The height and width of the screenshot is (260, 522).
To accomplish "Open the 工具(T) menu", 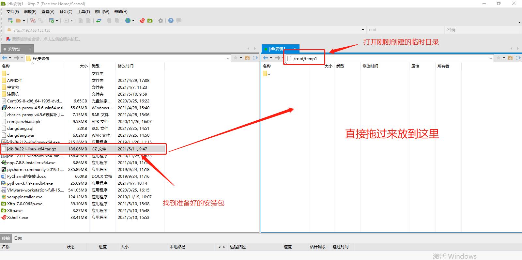I will coord(84,11).
